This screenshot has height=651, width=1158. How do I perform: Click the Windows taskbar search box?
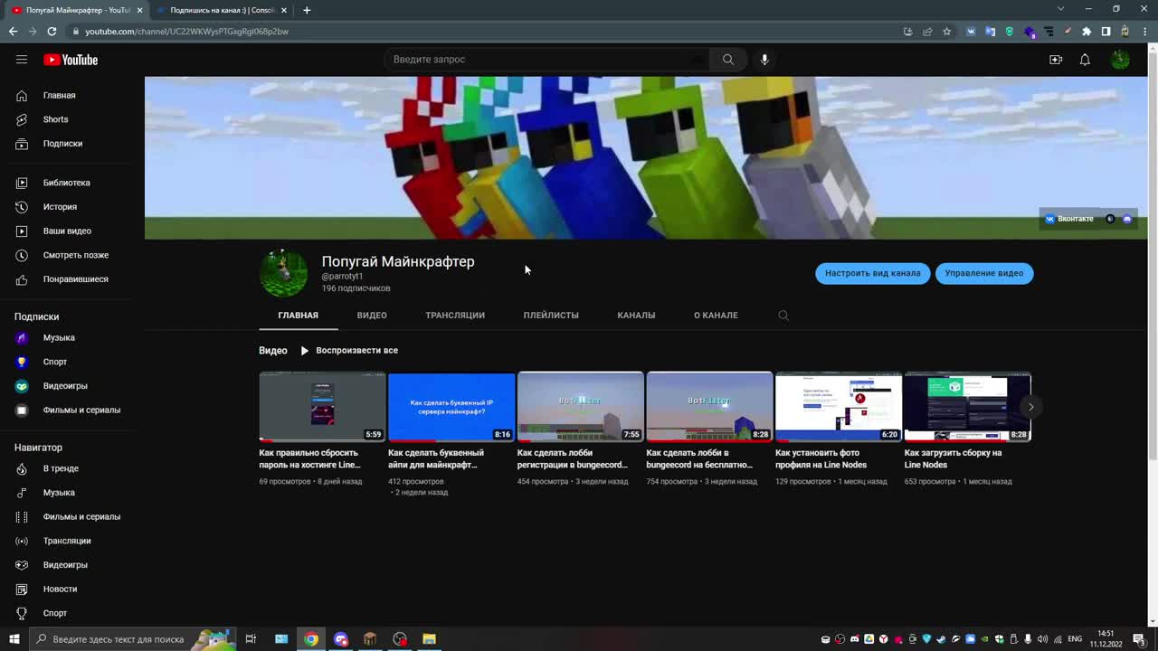coord(131,639)
